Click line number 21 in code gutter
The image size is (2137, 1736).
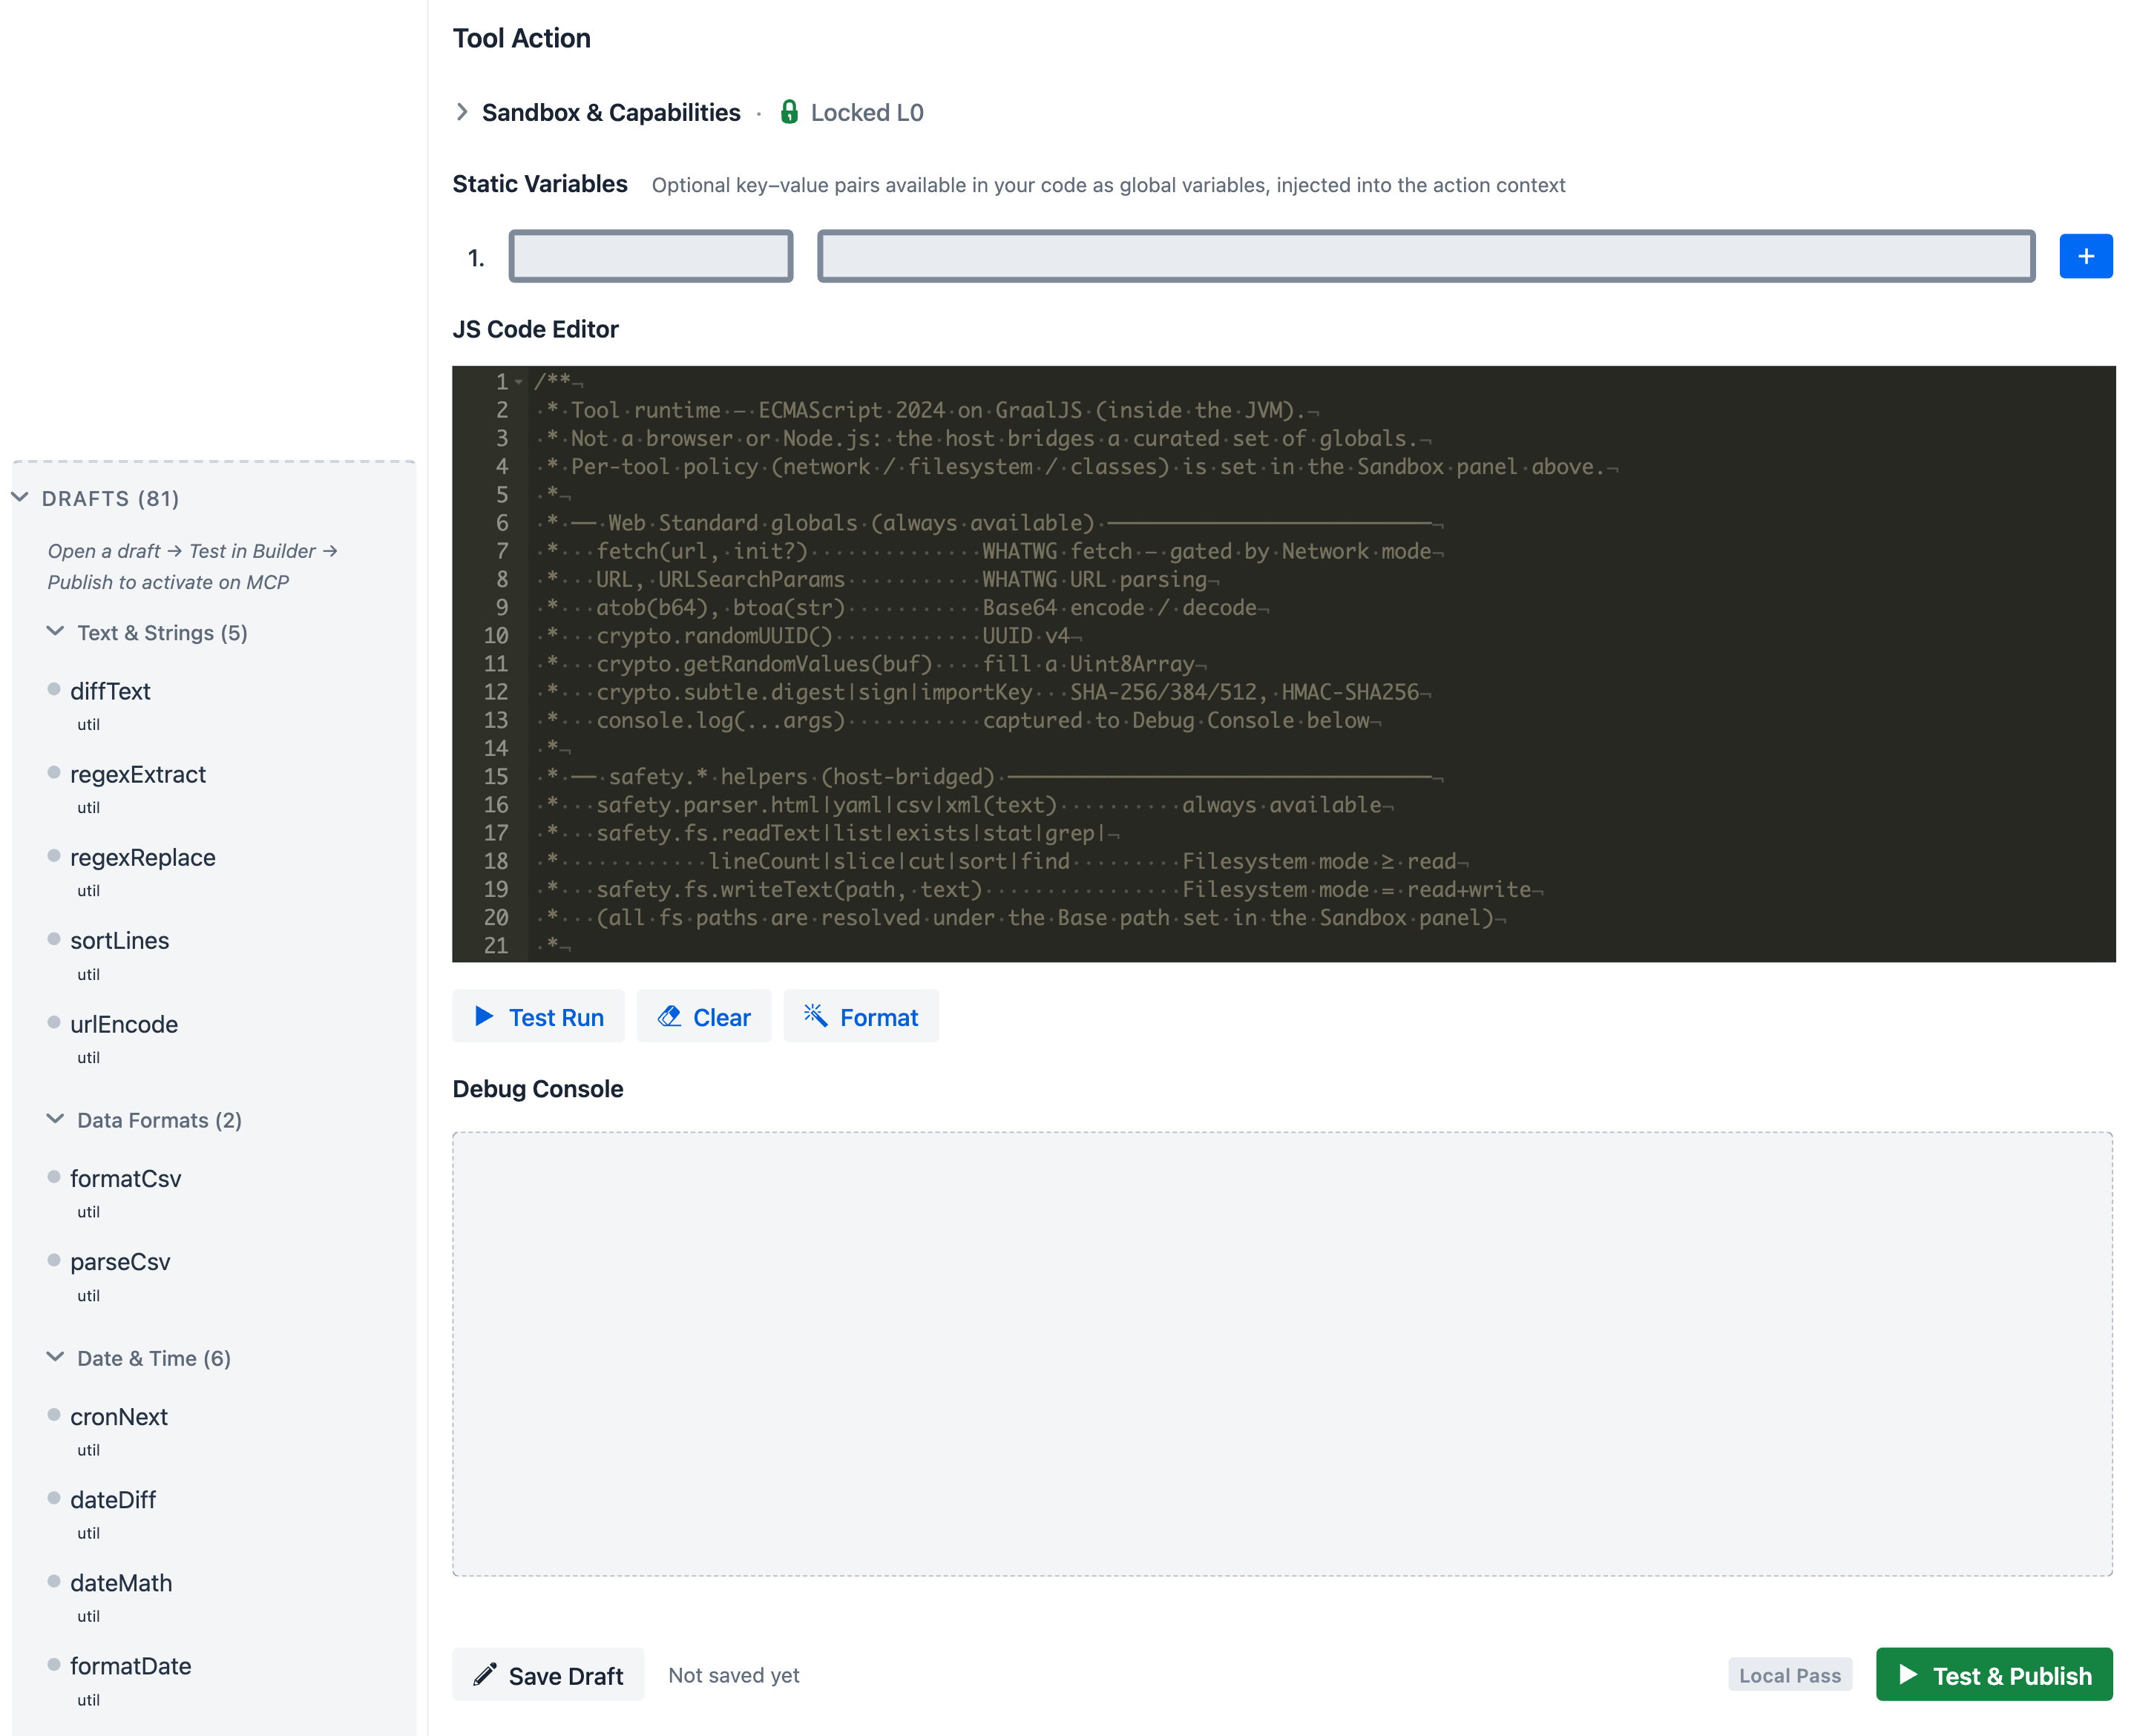[496, 945]
